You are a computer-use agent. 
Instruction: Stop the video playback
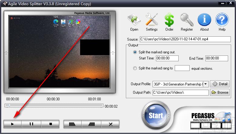tap(50, 124)
